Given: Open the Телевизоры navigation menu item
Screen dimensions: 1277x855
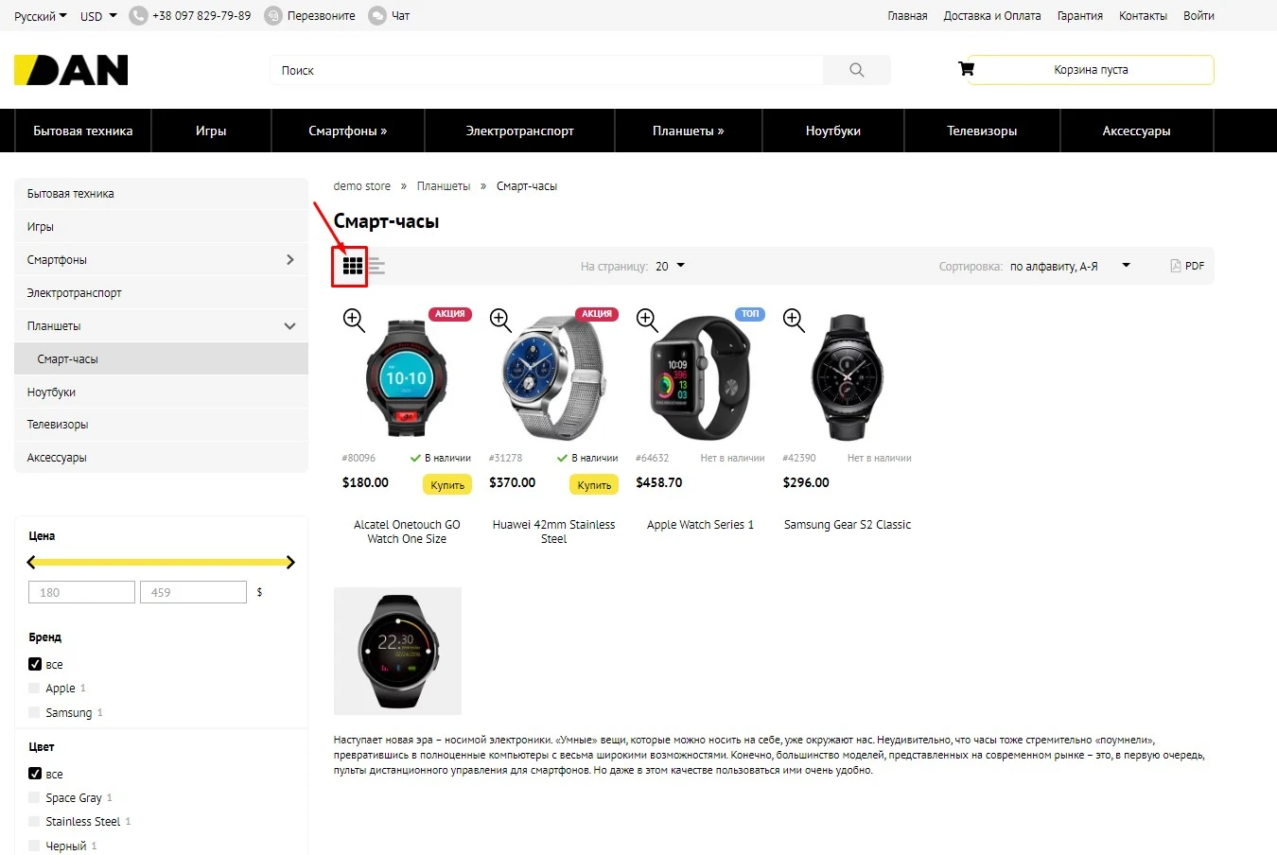Looking at the screenshot, I should click(982, 131).
